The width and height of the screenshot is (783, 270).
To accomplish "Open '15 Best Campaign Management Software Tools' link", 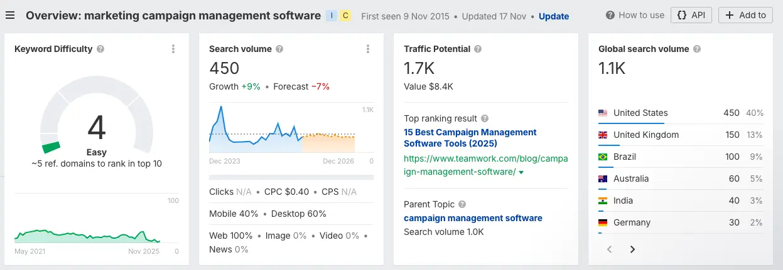I will tap(470, 138).
